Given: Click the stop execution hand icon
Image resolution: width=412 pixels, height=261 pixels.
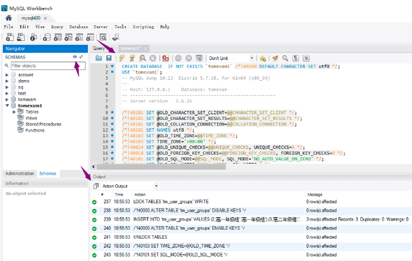Looking at the screenshot, I should (x=153, y=58).
